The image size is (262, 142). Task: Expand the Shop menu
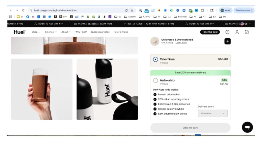[x=36, y=32]
